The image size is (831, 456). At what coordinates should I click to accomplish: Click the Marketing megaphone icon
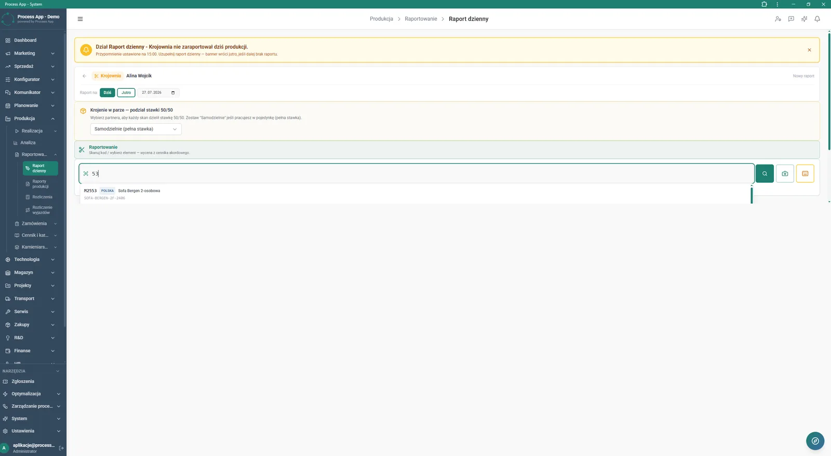[8, 53]
